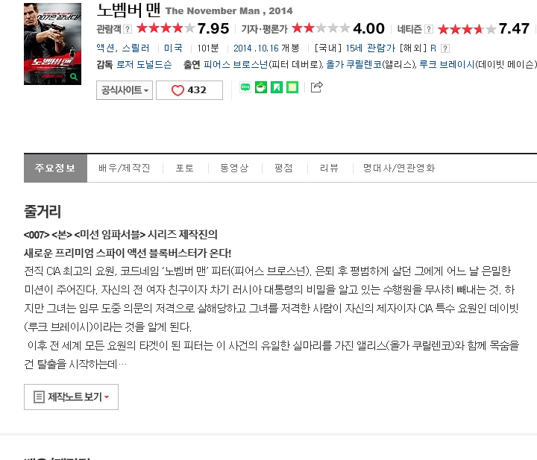
Task: Click the help icon after the R rating
Action: 445,48
